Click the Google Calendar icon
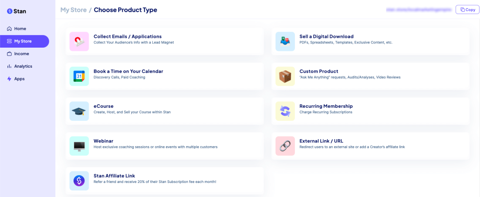480x197 pixels. pos(79,76)
